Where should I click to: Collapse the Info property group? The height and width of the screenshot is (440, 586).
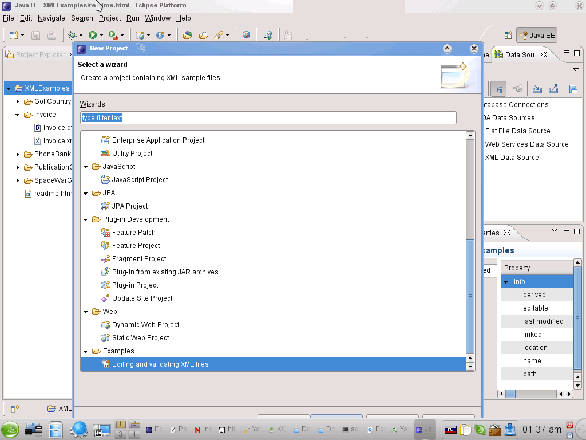506,282
